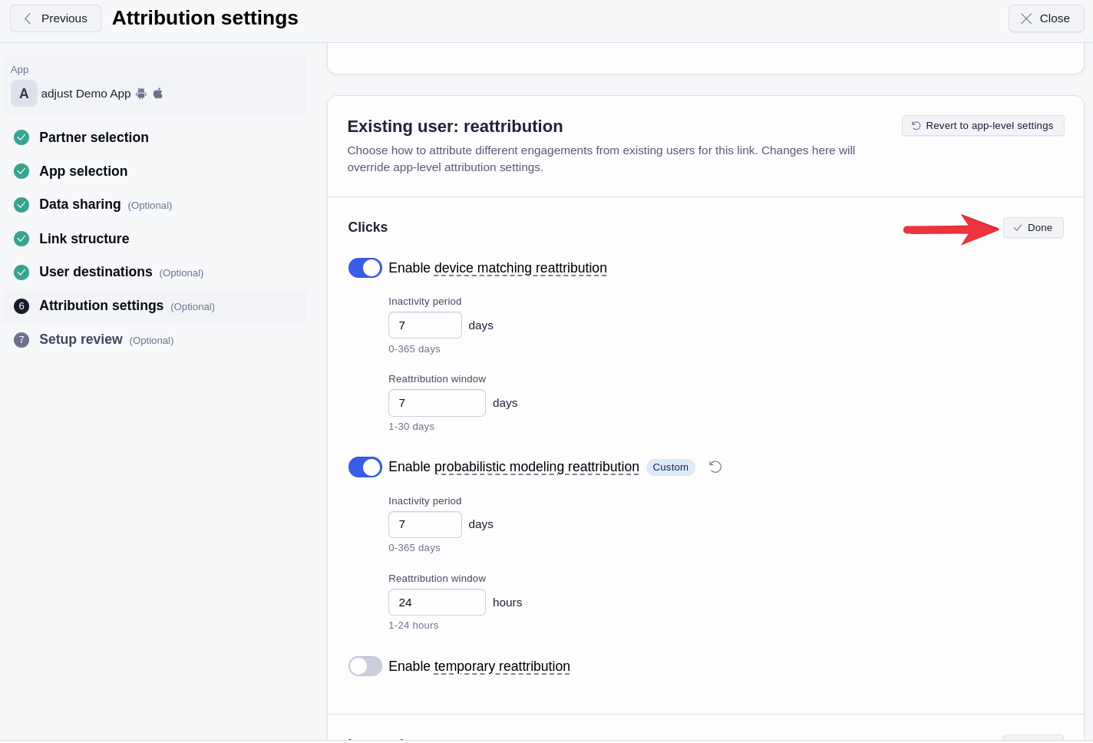Go to Partner selection step
The image size is (1093, 743).
94,137
